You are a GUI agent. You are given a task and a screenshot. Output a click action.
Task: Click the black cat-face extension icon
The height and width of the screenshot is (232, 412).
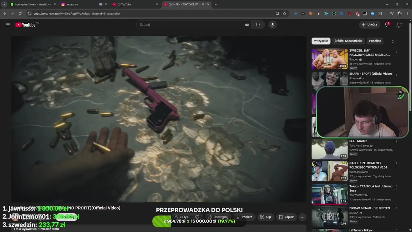(x=303, y=14)
